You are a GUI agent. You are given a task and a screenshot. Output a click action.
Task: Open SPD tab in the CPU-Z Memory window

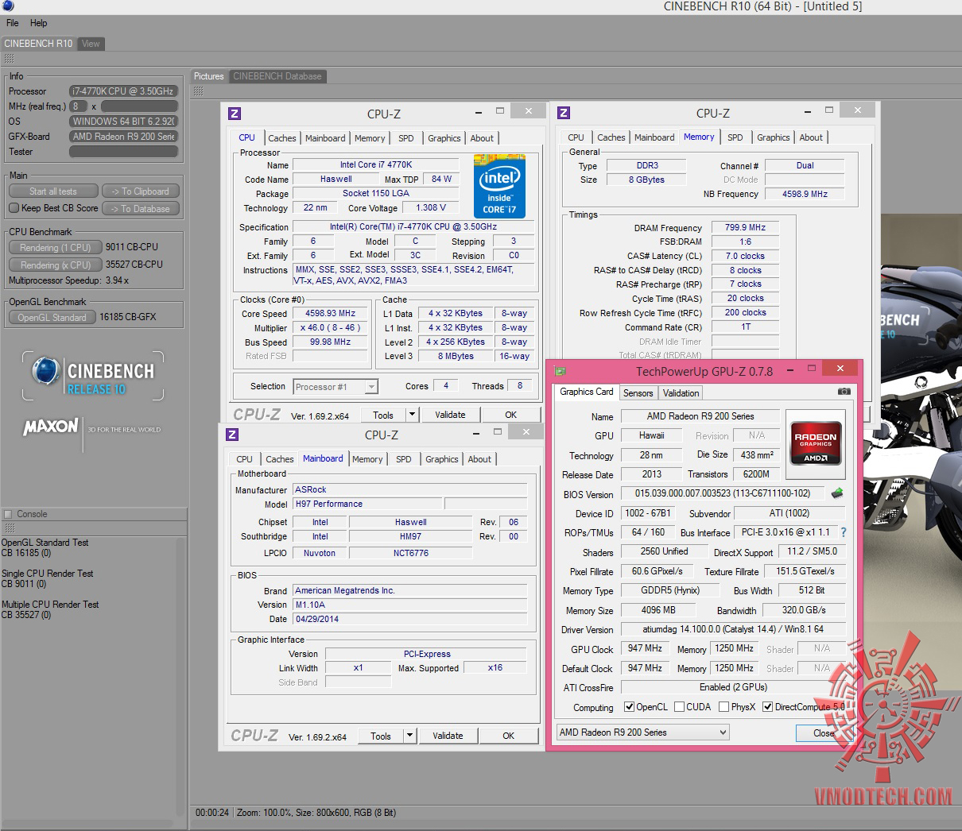pyautogui.click(x=735, y=137)
